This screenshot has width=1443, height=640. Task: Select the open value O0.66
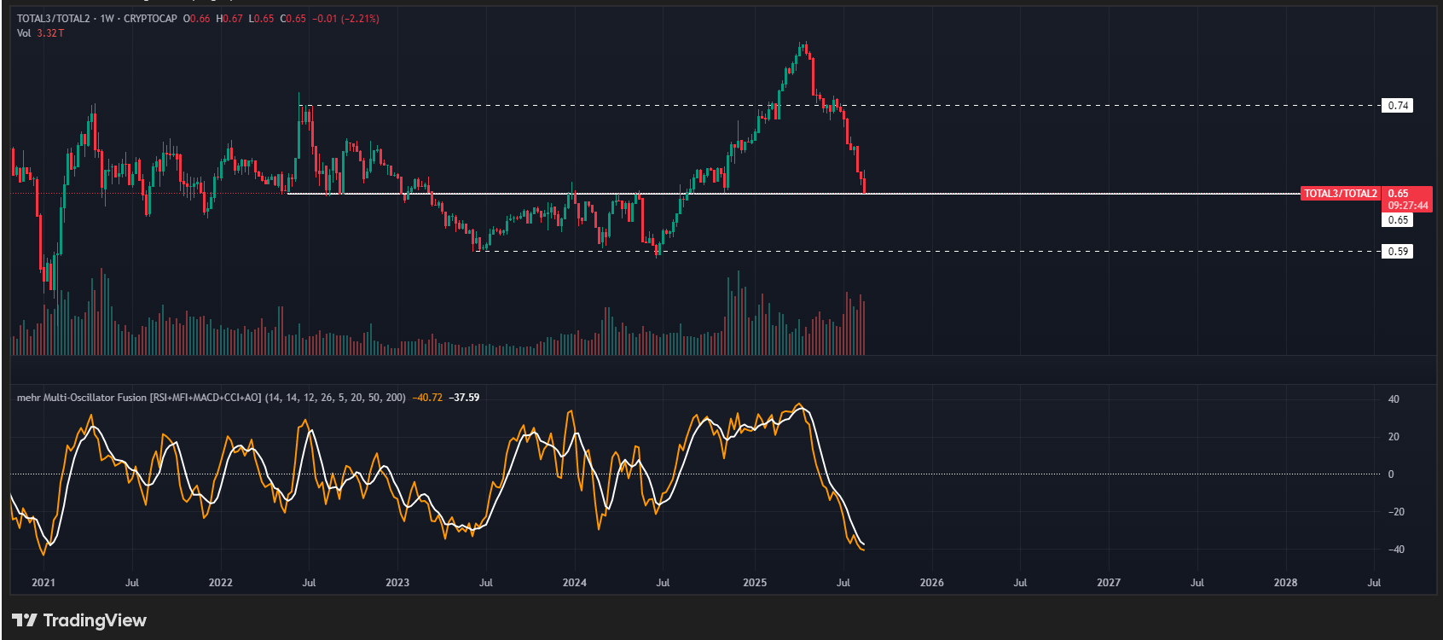pyautogui.click(x=196, y=19)
